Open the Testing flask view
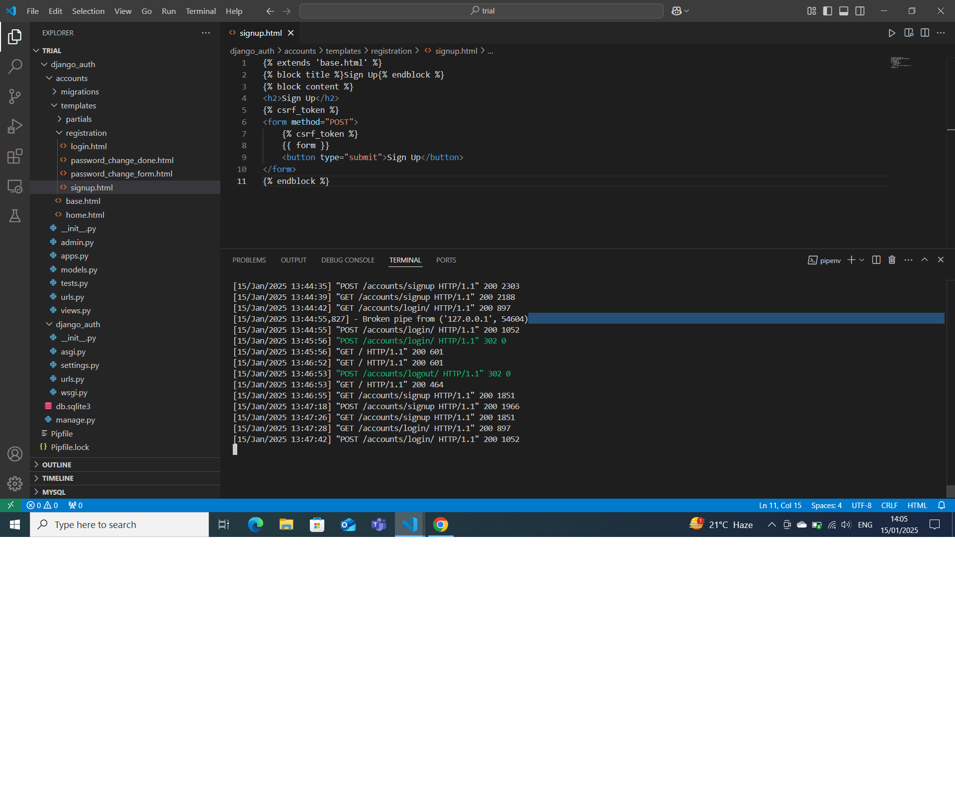Screen dimensions: 955x795 click(x=15, y=216)
